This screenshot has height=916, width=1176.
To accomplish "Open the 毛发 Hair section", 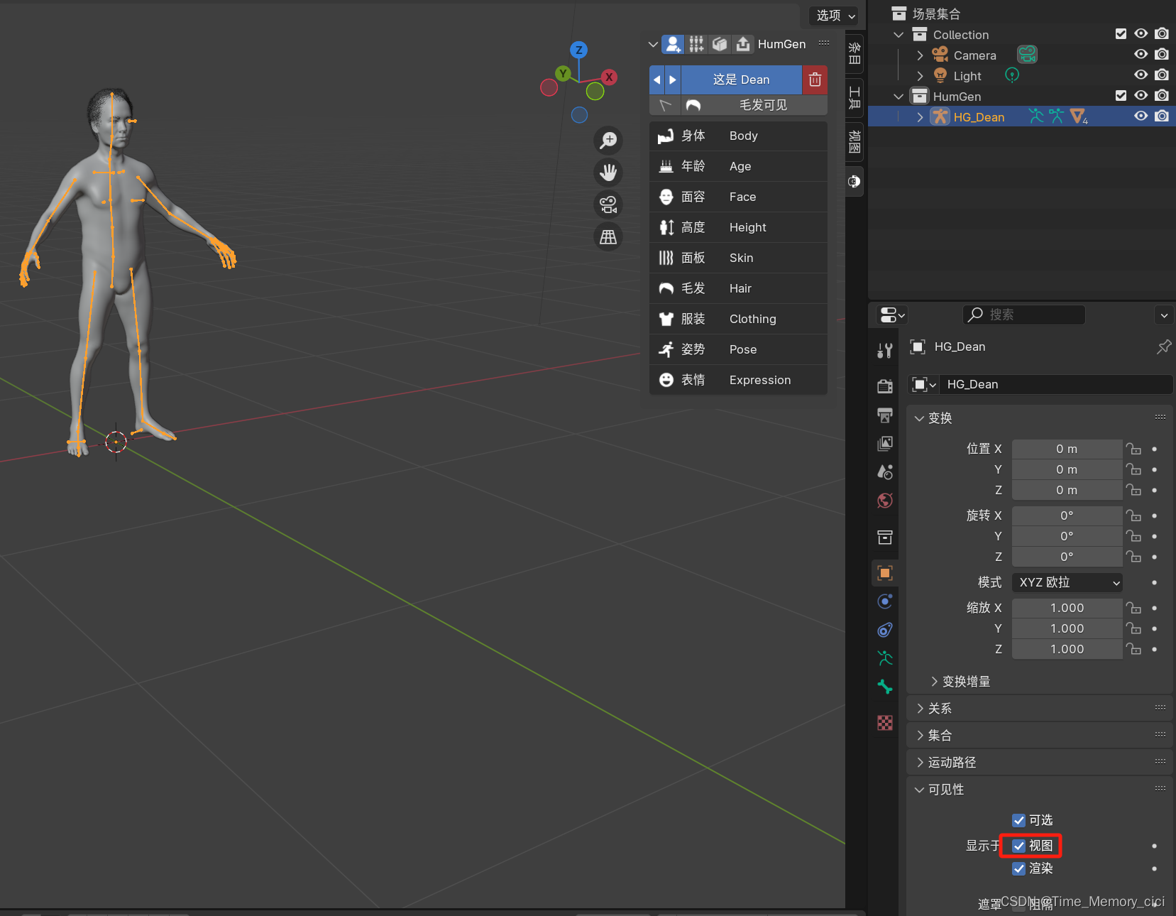I will 738,289.
